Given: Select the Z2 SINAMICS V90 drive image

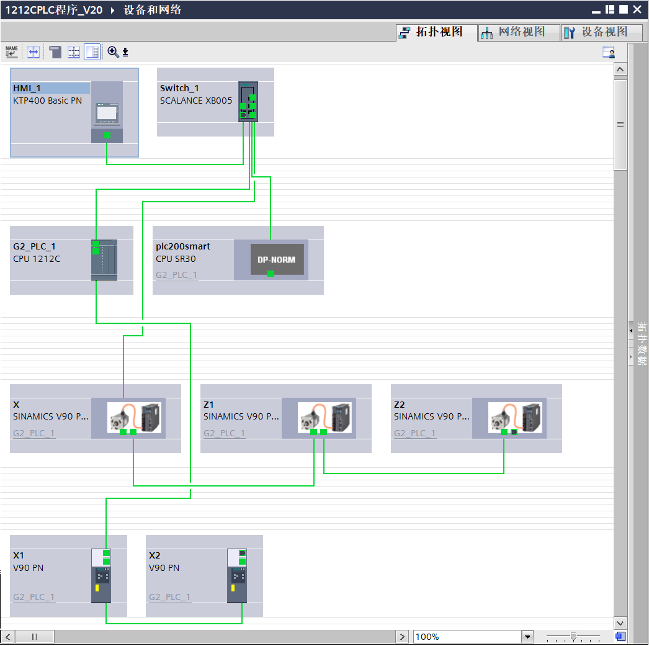Looking at the screenshot, I should [509, 418].
